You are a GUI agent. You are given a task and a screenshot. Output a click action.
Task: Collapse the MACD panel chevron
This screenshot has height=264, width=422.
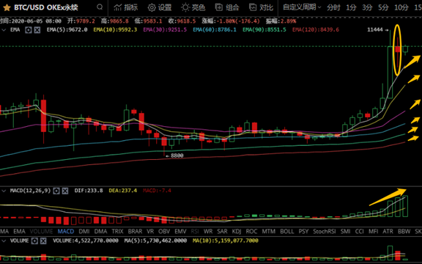(x=4, y=191)
